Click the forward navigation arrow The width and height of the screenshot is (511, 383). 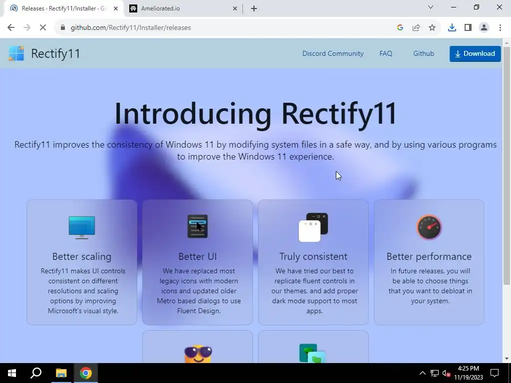coord(27,28)
